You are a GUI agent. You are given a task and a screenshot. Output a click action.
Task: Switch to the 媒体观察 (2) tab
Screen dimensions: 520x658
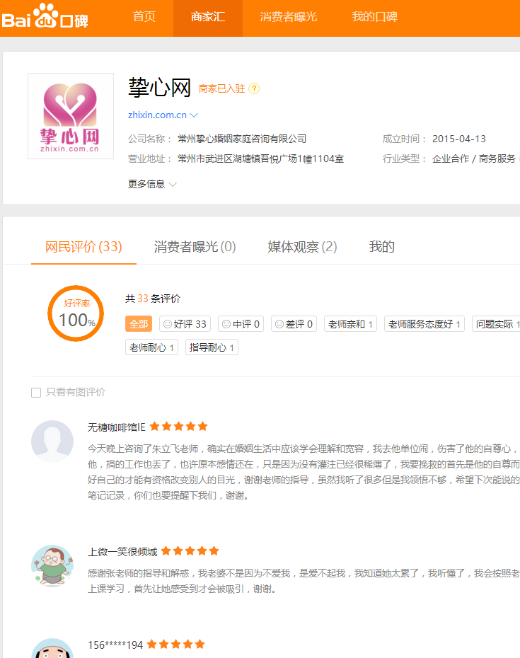[302, 247]
